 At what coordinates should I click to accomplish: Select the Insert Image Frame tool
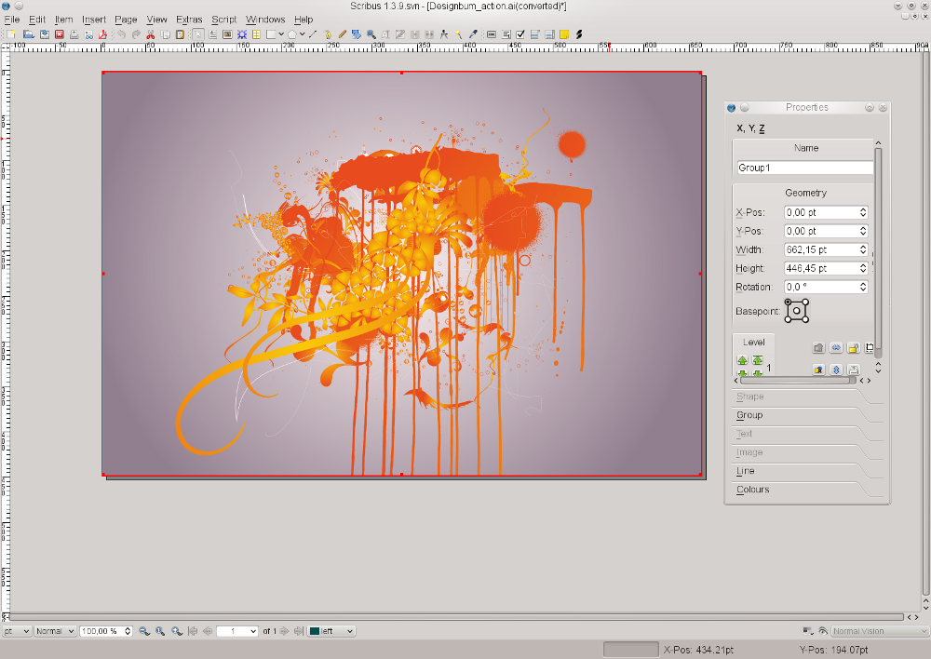[225, 34]
